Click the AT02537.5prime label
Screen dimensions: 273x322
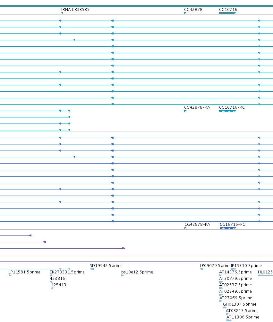[235, 285]
